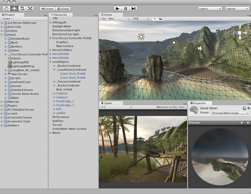Pause the game playback
Screen dimensions: 251x194
[125, 8]
